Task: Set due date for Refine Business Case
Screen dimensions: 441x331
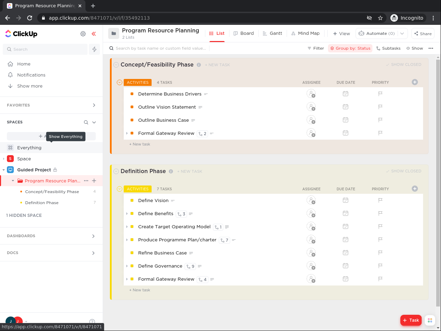Action: [x=346, y=253]
